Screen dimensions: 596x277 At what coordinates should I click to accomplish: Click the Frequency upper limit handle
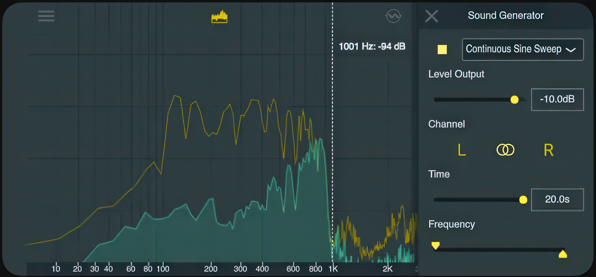tap(562, 254)
